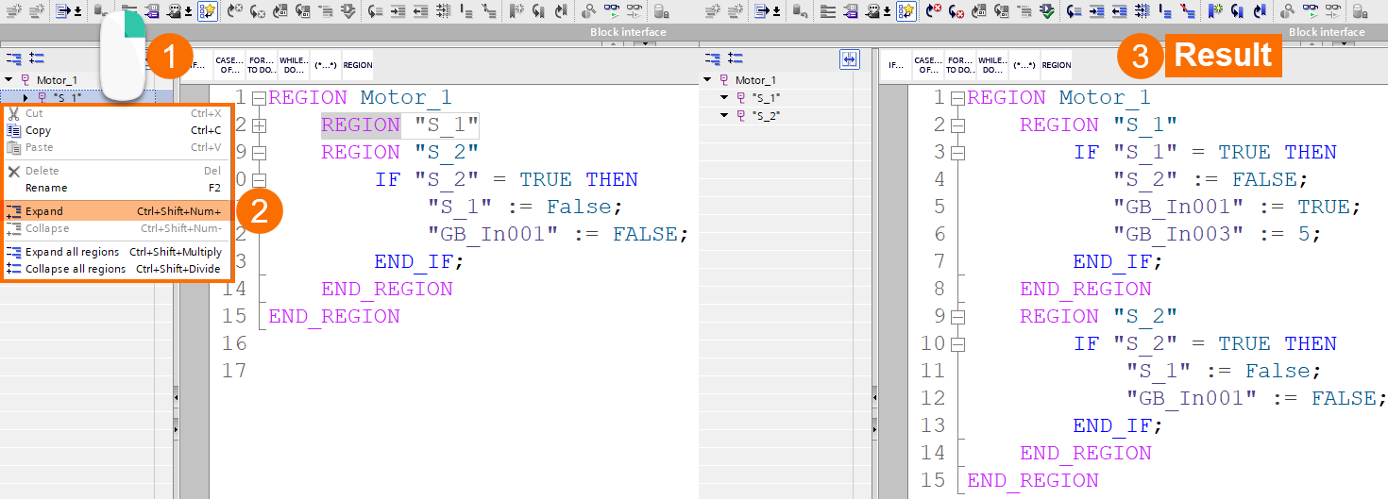Click Expand all regions icon above Result tree
The image size is (1388, 499).
(x=713, y=58)
